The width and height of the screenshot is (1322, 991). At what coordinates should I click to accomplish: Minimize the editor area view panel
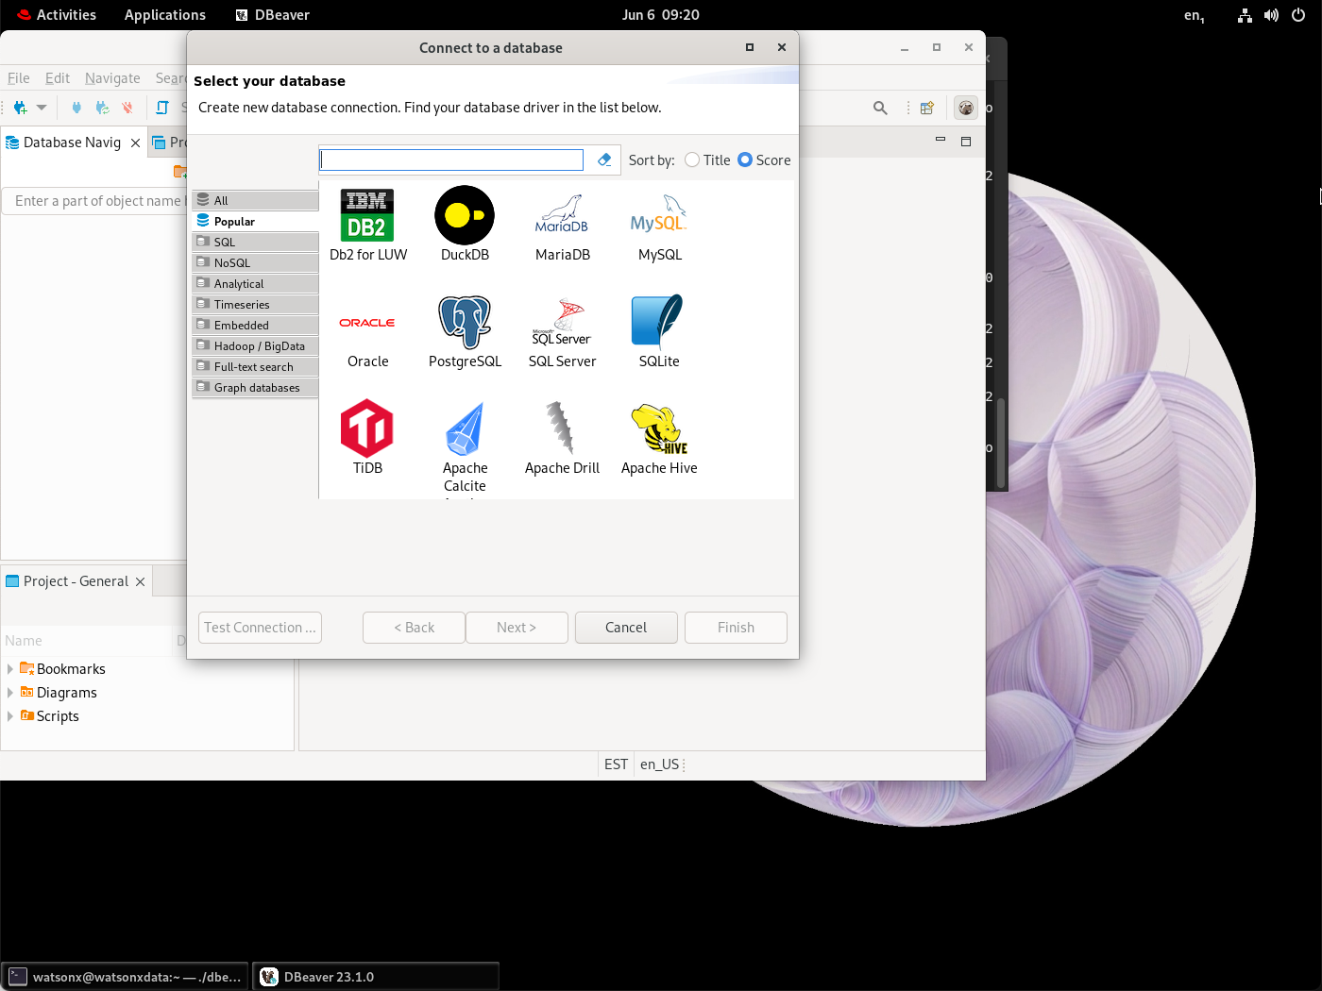point(940,141)
